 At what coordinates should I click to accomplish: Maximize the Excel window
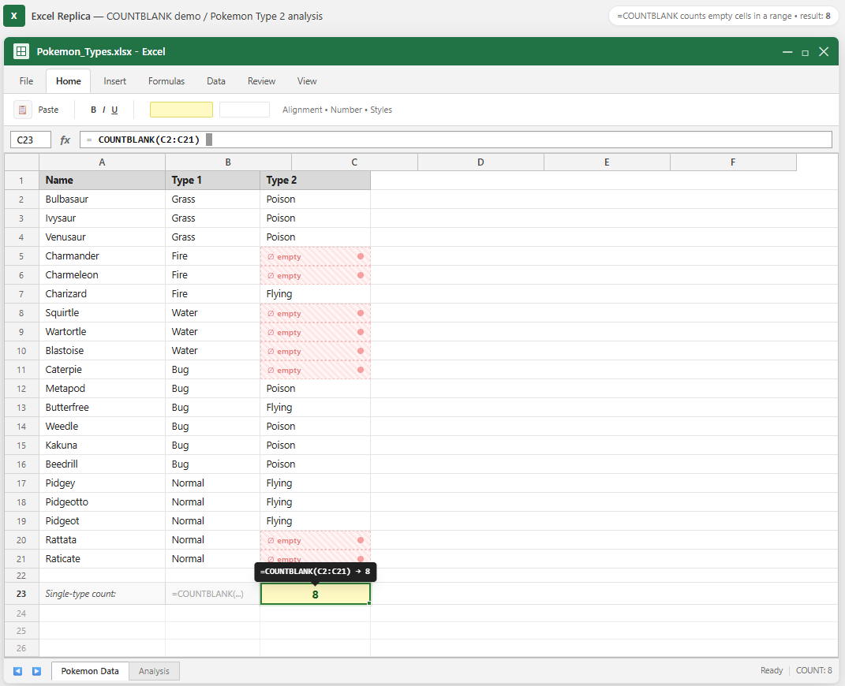[805, 52]
